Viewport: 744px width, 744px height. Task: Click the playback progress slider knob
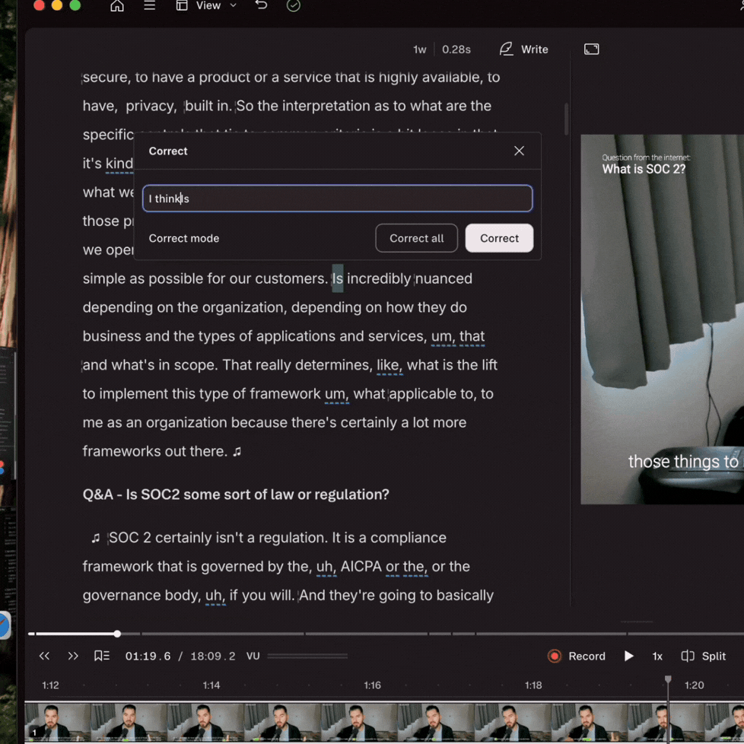tap(117, 634)
